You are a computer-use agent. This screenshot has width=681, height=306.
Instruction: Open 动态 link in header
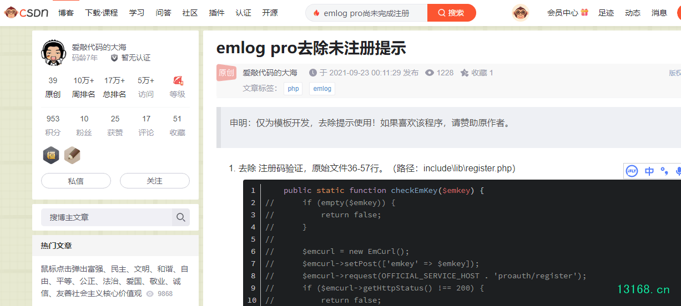[633, 13]
